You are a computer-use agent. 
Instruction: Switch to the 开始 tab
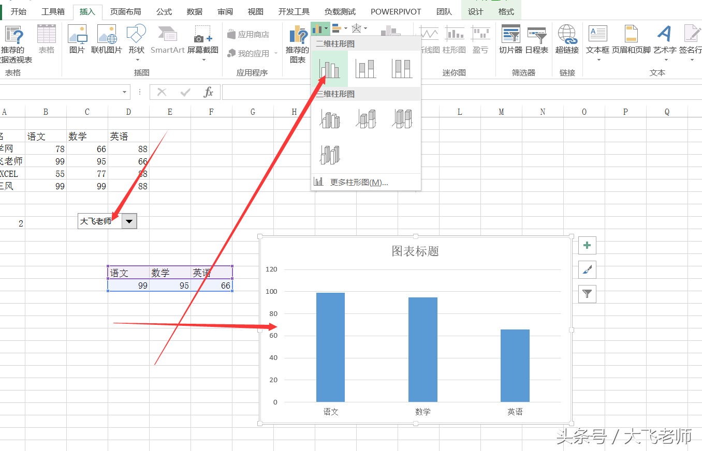pos(19,11)
